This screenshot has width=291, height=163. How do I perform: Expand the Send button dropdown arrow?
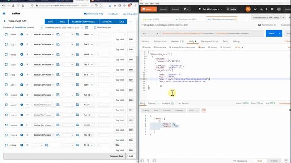click(280, 34)
